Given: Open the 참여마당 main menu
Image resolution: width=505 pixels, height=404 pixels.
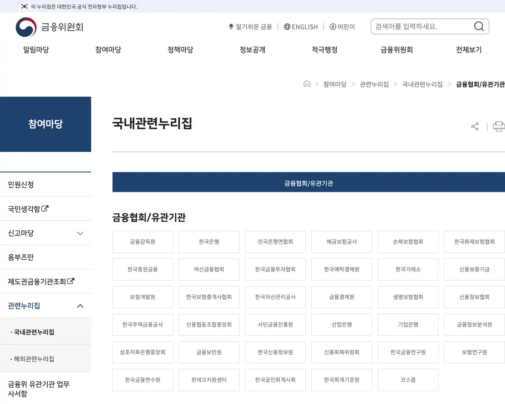Looking at the screenshot, I should click(x=108, y=50).
